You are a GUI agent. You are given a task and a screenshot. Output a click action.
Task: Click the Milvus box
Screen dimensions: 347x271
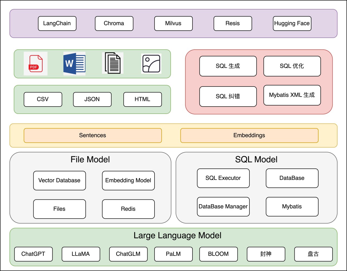(173, 23)
